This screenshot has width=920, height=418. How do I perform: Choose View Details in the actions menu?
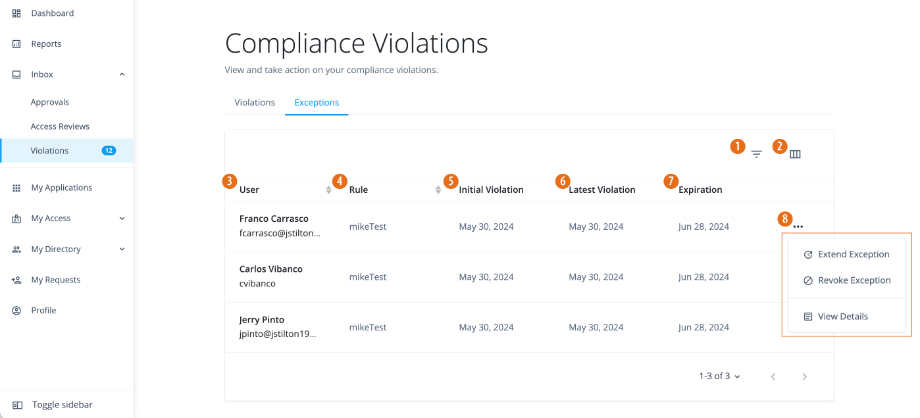pos(843,316)
